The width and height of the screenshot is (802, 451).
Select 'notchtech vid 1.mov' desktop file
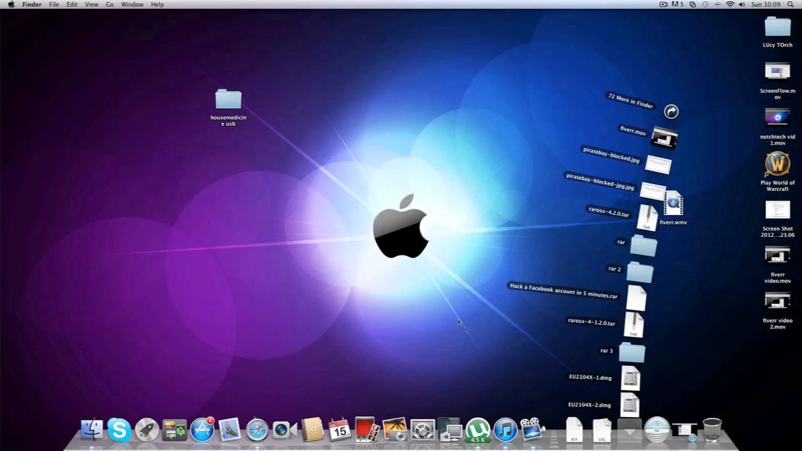[x=778, y=117]
